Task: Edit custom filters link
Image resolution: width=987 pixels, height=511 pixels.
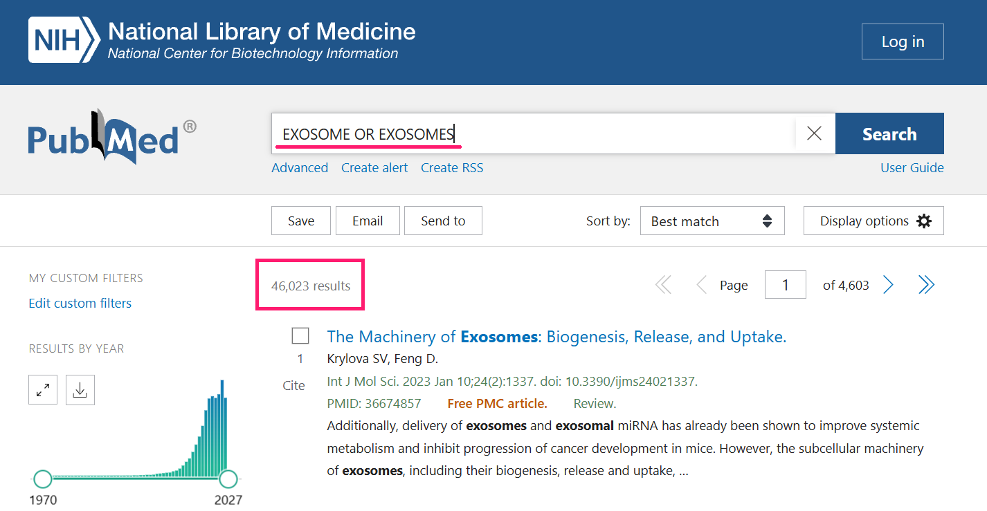Action: pyautogui.click(x=80, y=304)
